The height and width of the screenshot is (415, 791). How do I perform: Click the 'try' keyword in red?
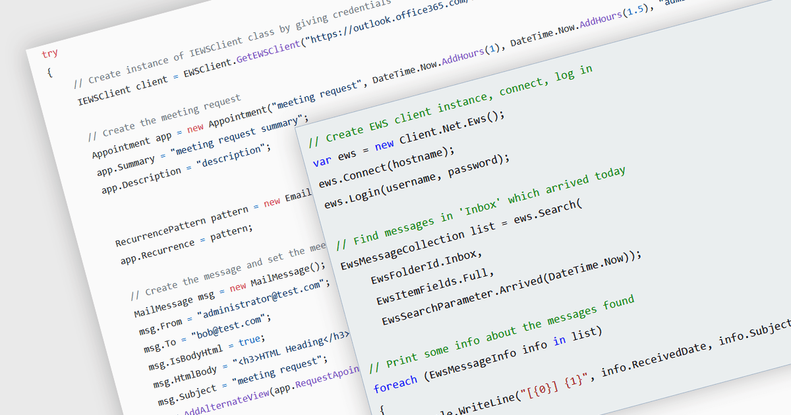[49, 54]
